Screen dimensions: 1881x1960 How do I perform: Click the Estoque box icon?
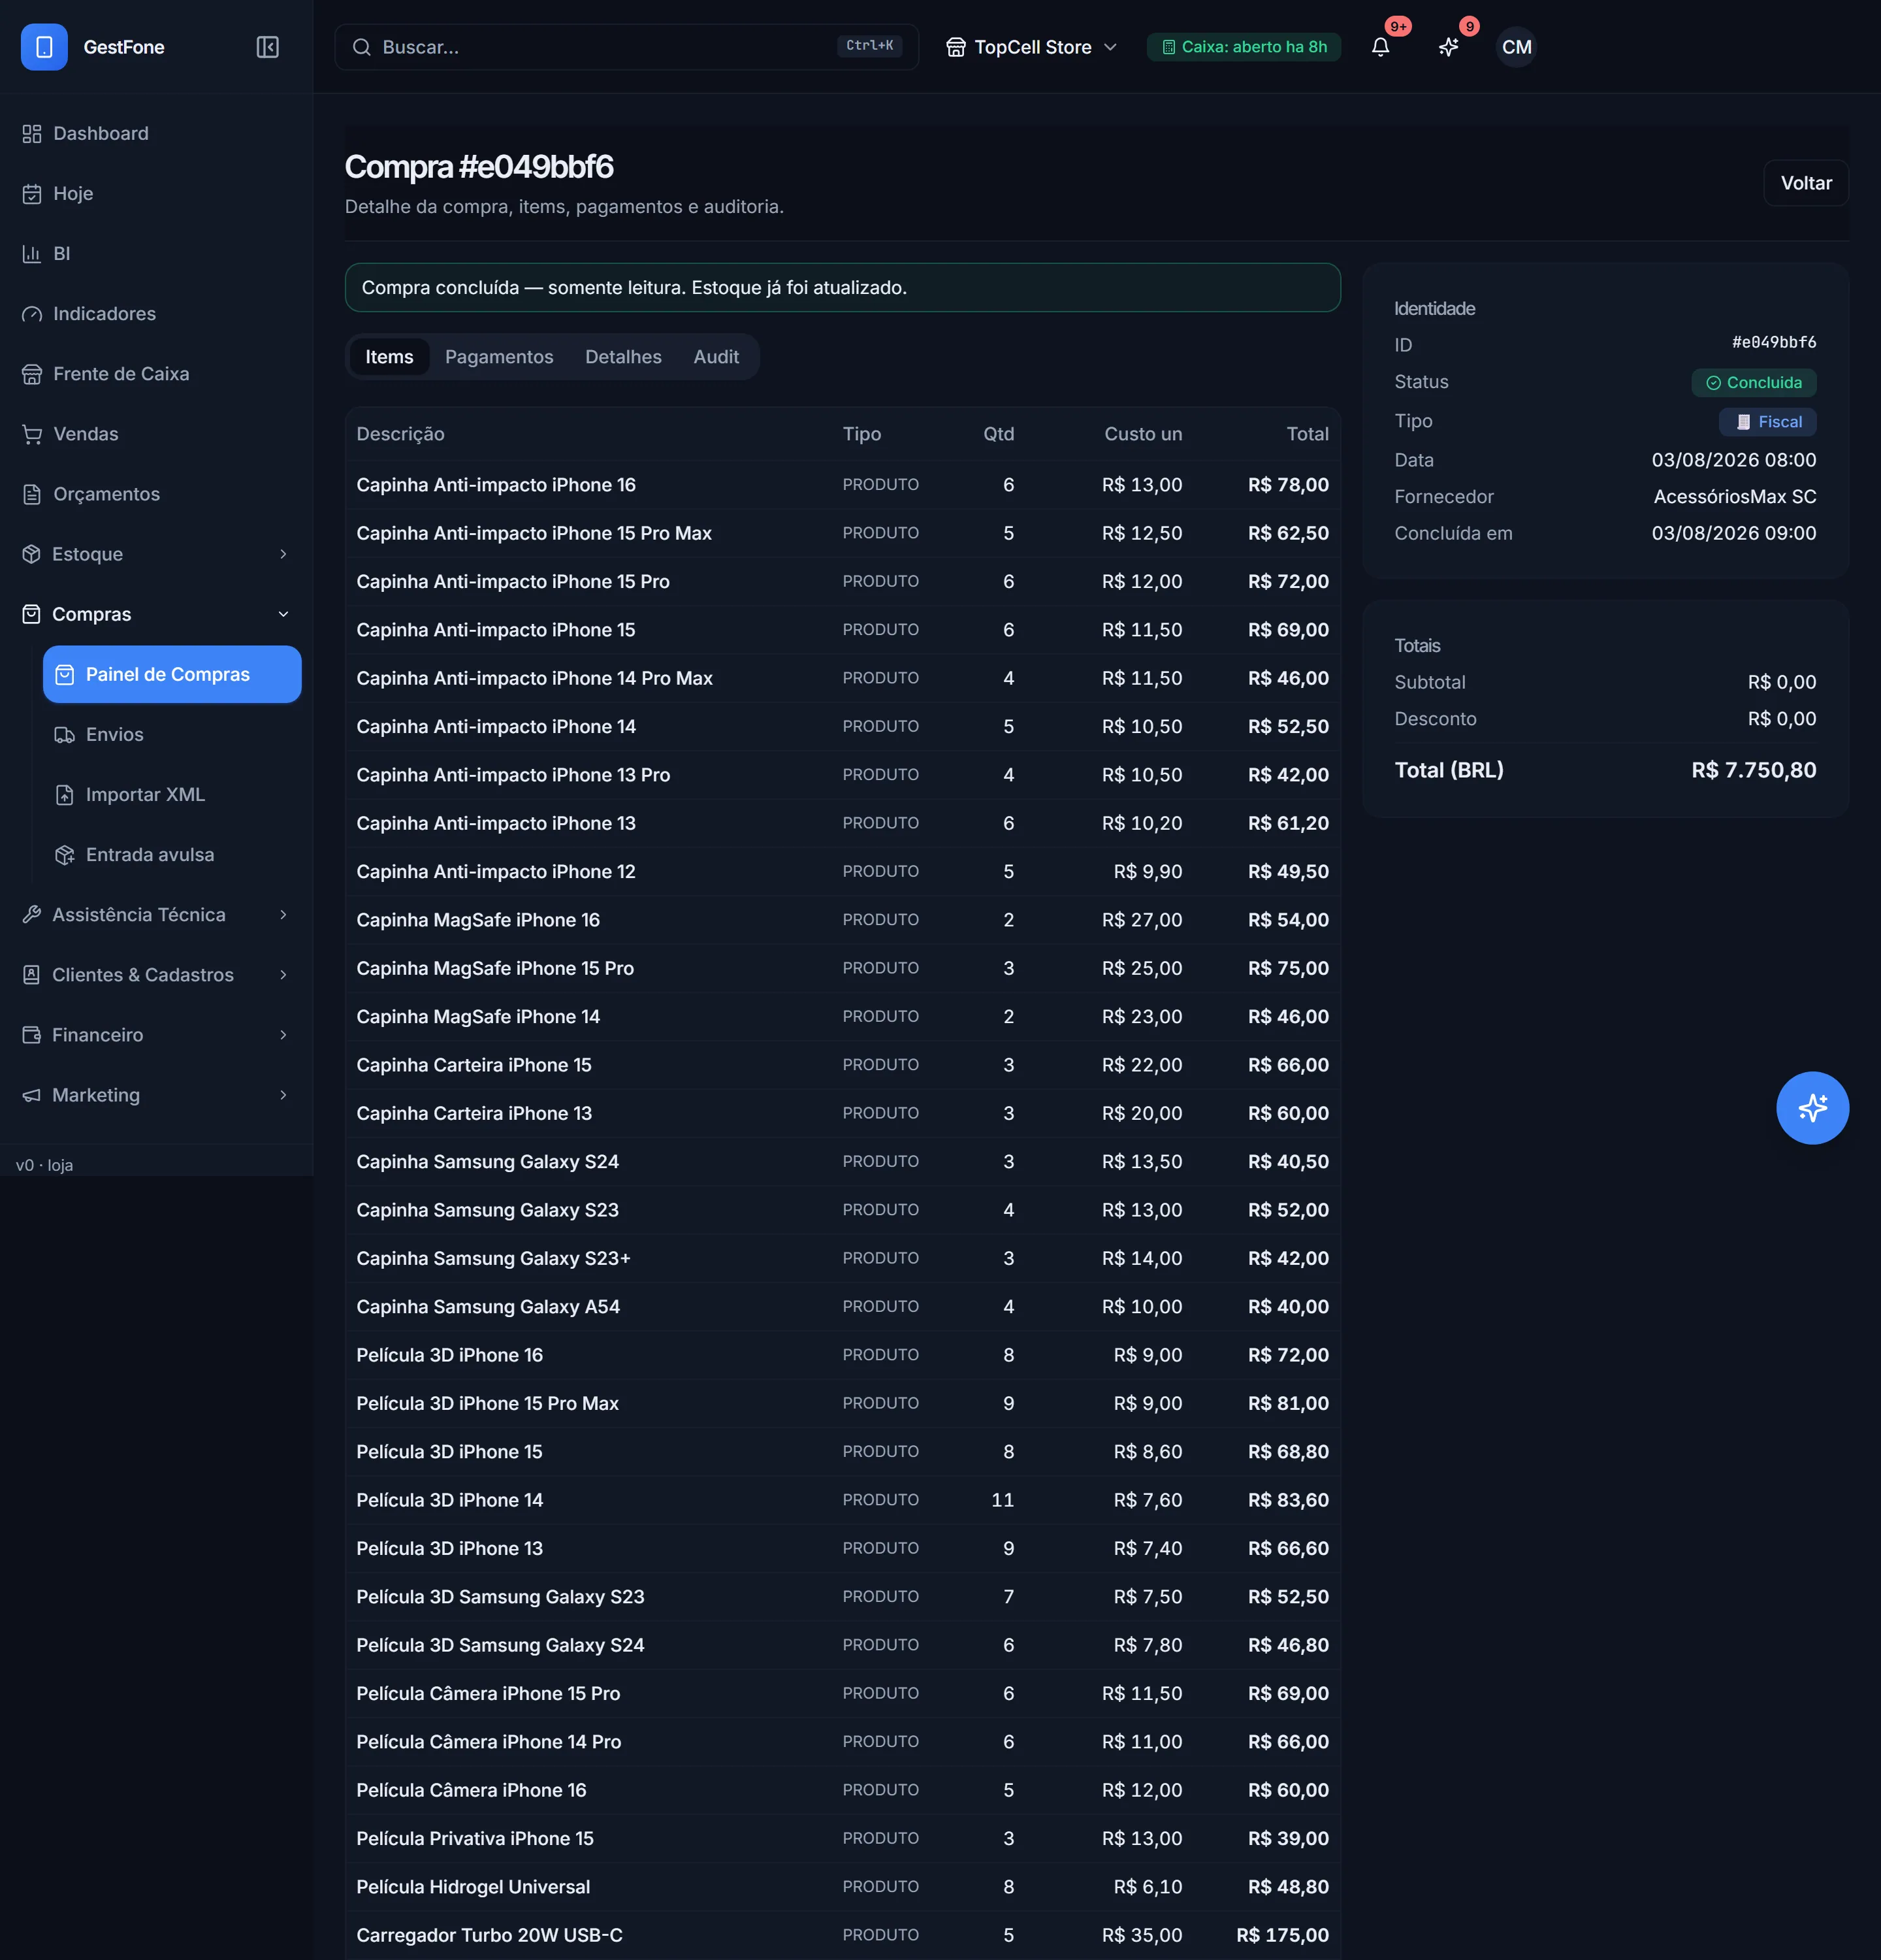[32, 554]
